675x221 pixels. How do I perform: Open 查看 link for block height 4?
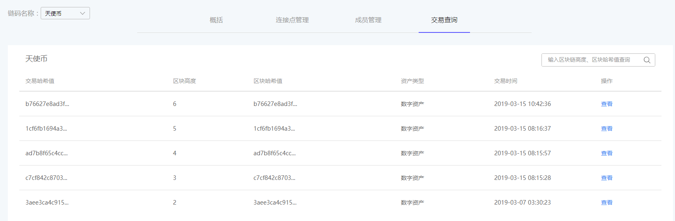[606, 153]
